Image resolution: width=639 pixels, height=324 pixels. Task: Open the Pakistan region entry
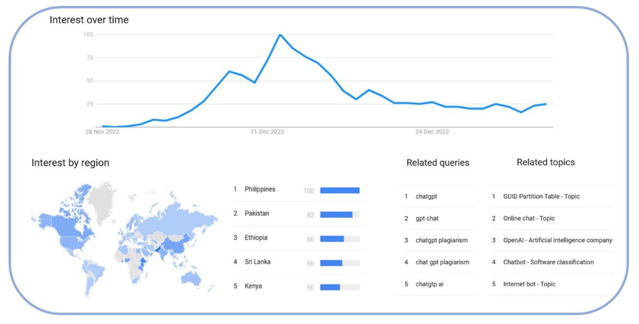[x=299, y=214]
